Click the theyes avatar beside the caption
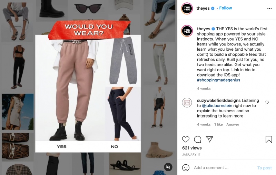The height and width of the screenshot is (175, 276). pos(187,31)
